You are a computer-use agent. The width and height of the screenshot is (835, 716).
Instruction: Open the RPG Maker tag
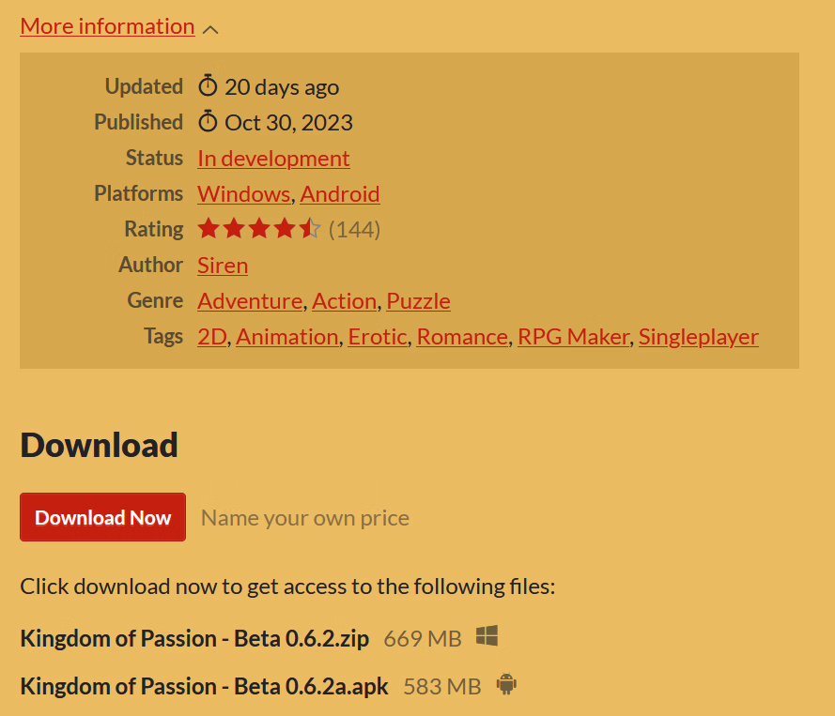tap(573, 336)
